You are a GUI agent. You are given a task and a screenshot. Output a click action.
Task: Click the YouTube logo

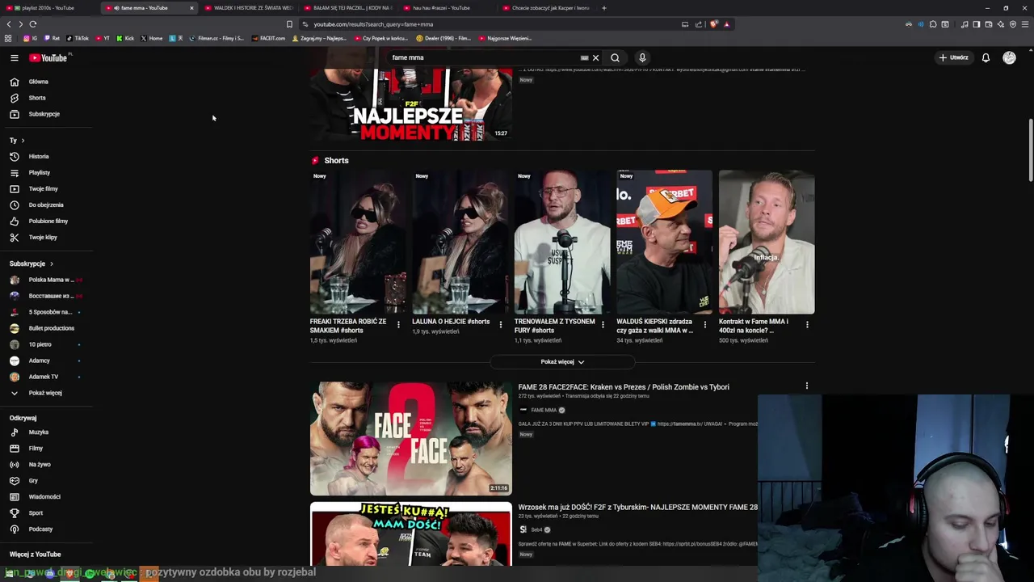coord(49,57)
